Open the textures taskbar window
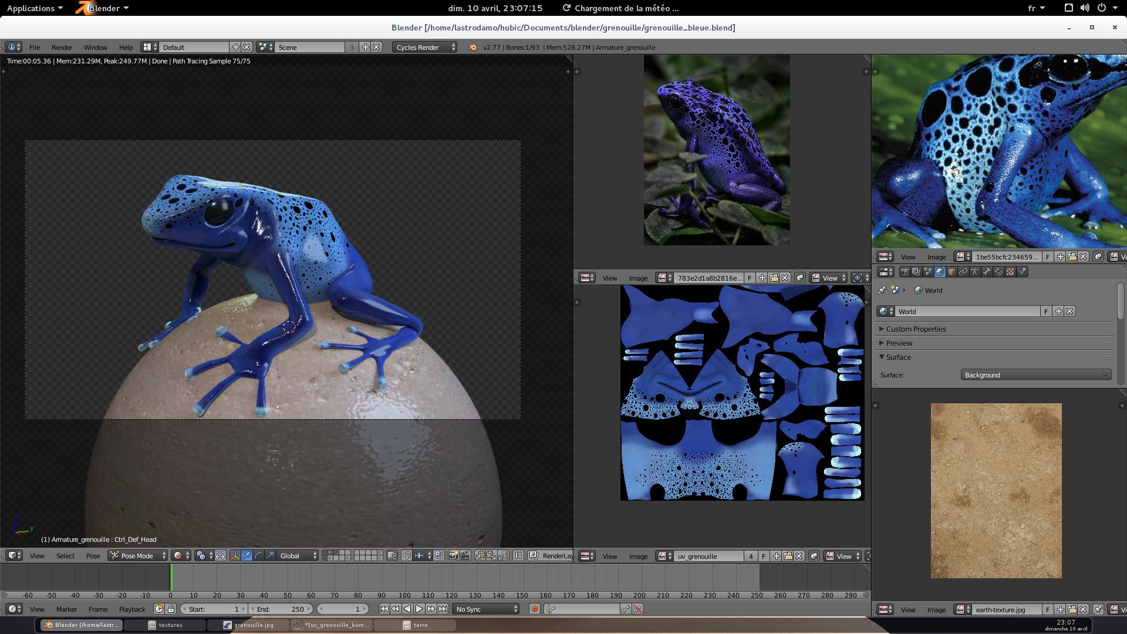 (x=164, y=625)
